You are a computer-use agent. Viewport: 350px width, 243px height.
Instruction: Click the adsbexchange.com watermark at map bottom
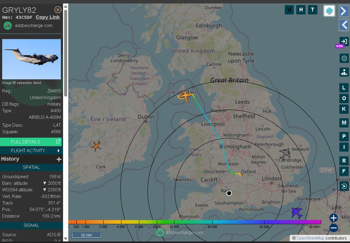tap(180, 233)
